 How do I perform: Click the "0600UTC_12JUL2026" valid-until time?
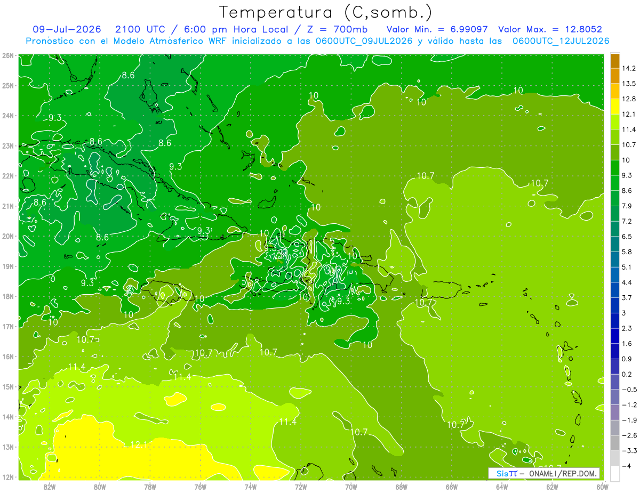pos(561,41)
